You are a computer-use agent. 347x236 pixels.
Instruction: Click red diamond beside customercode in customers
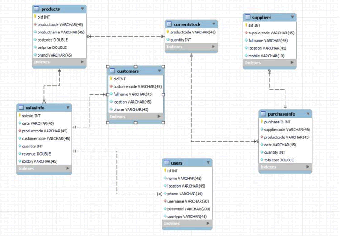111,86
